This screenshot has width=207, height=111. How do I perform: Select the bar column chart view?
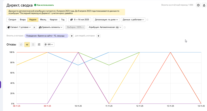point(39,45)
